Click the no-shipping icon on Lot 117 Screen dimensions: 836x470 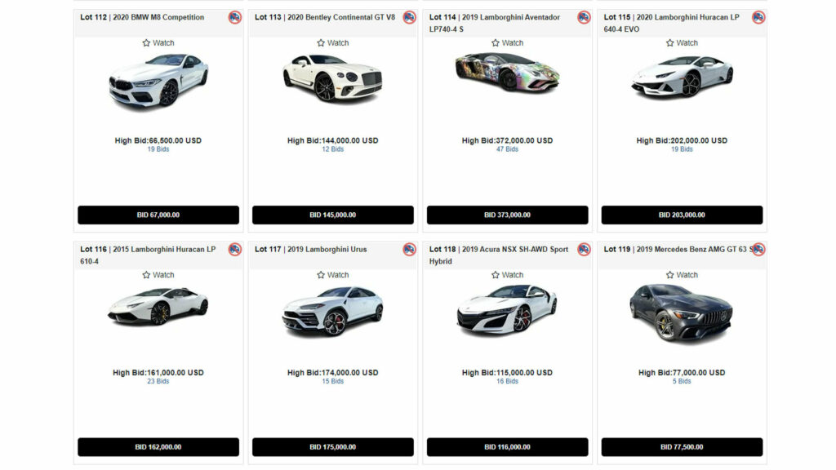tap(409, 250)
